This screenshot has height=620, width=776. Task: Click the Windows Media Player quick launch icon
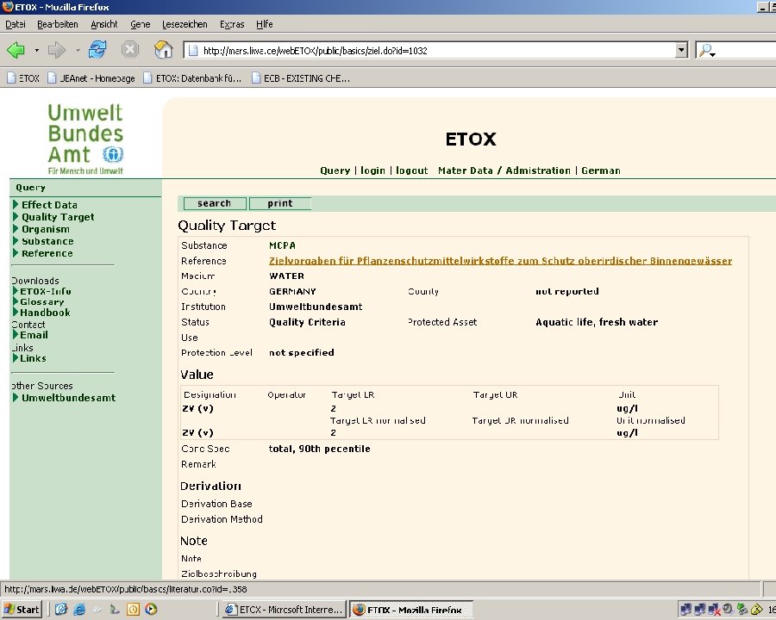[x=151, y=609]
